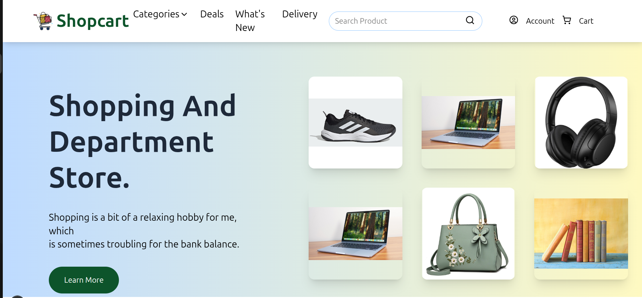
Task: Click the Account user profile icon
Action: 514,20
